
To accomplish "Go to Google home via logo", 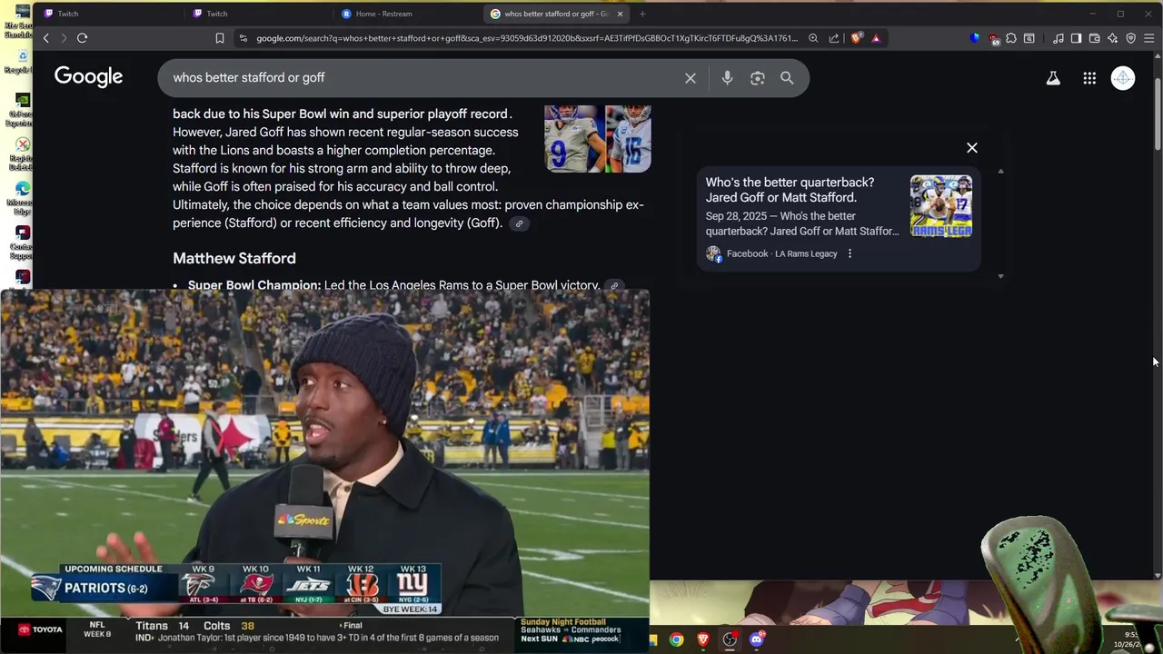I will (88, 77).
